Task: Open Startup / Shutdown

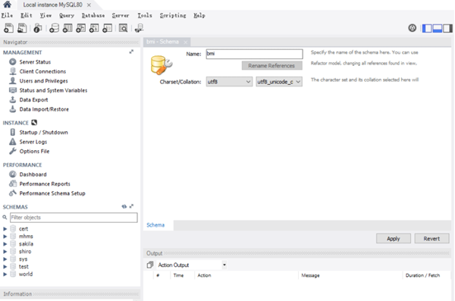Action: (x=43, y=133)
